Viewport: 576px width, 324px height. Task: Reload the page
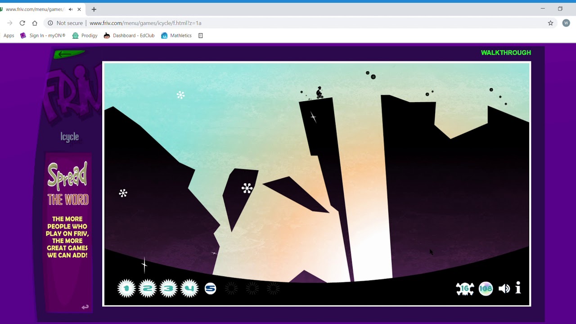(22, 23)
